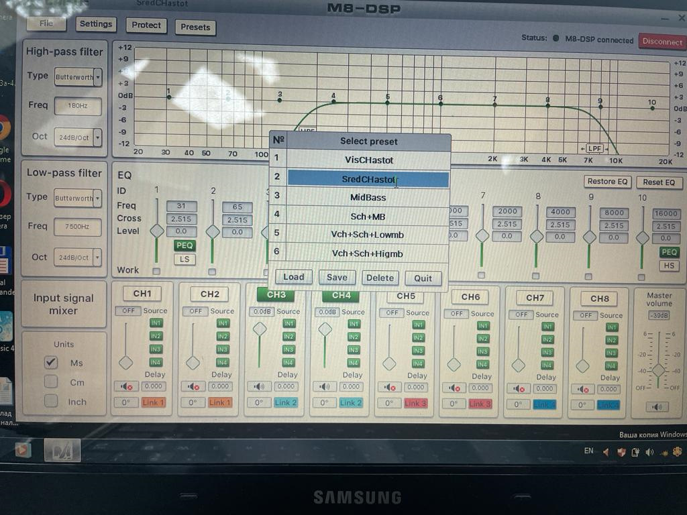Select the CH3 channel button
The height and width of the screenshot is (515, 687).
[276, 295]
